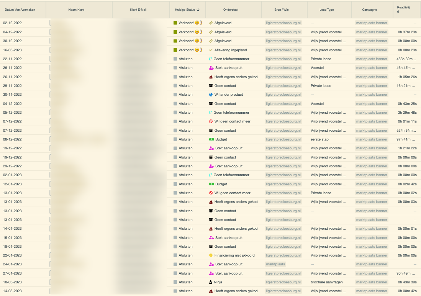
Task: Click the grey status square in the 10-03-2023 row
Action: coord(175,282)
